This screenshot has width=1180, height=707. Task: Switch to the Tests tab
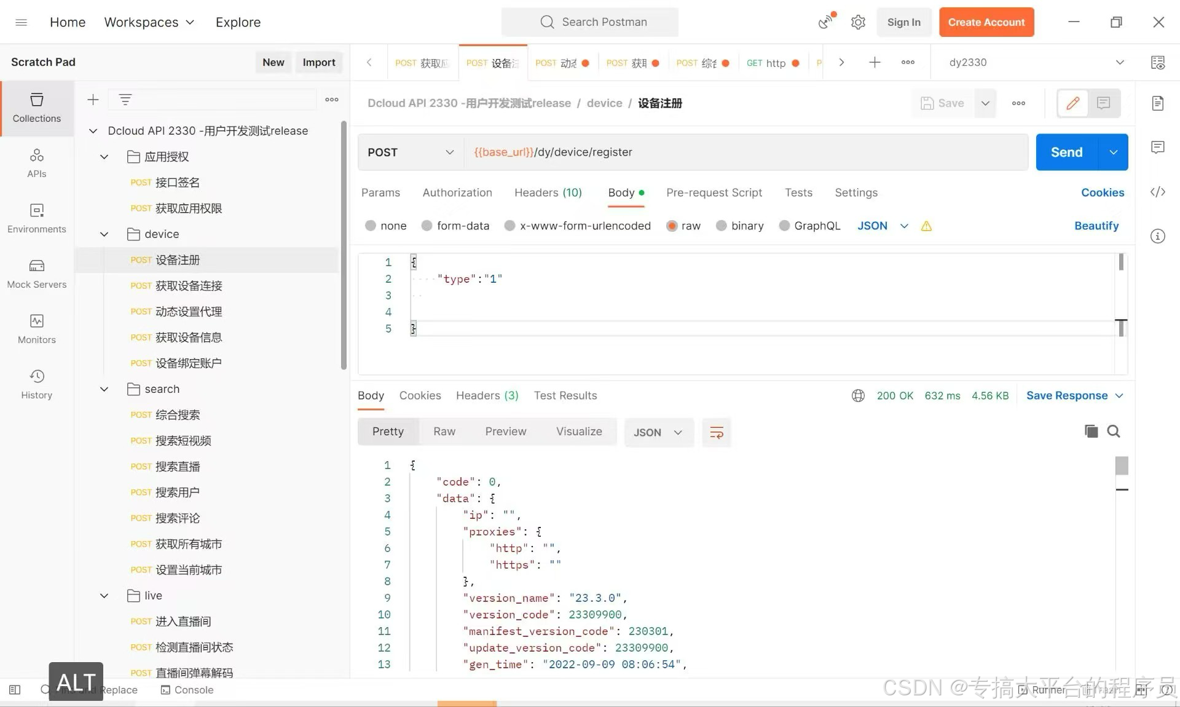point(798,192)
